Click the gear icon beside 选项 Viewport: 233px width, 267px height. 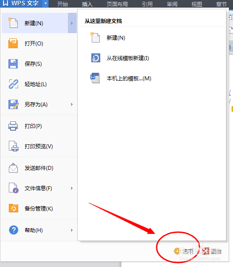tap(177, 251)
